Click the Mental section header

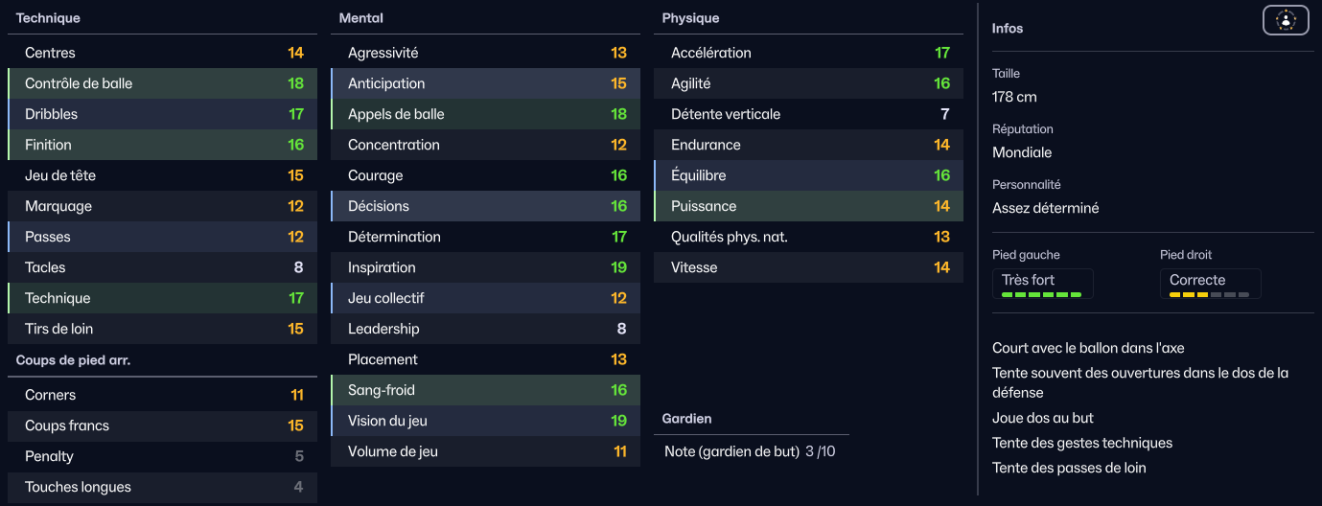click(x=361, y=18)
